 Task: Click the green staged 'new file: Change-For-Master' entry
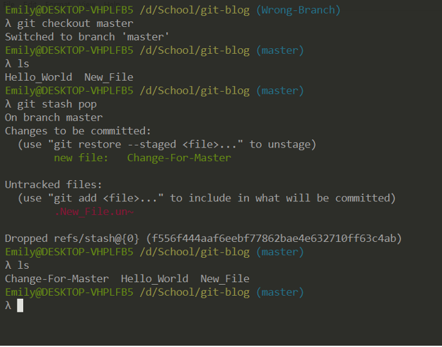click(142, 158)
